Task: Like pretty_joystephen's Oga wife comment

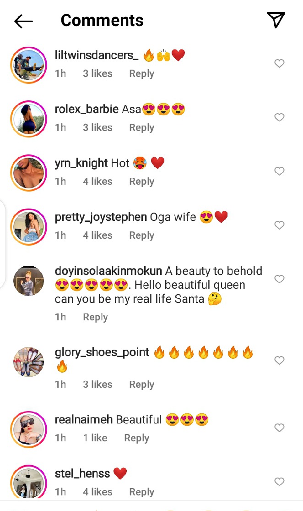Action: [x=279, y=225]
